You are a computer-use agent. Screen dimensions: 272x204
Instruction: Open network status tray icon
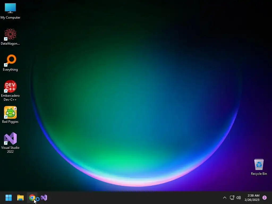pos(232,198)
